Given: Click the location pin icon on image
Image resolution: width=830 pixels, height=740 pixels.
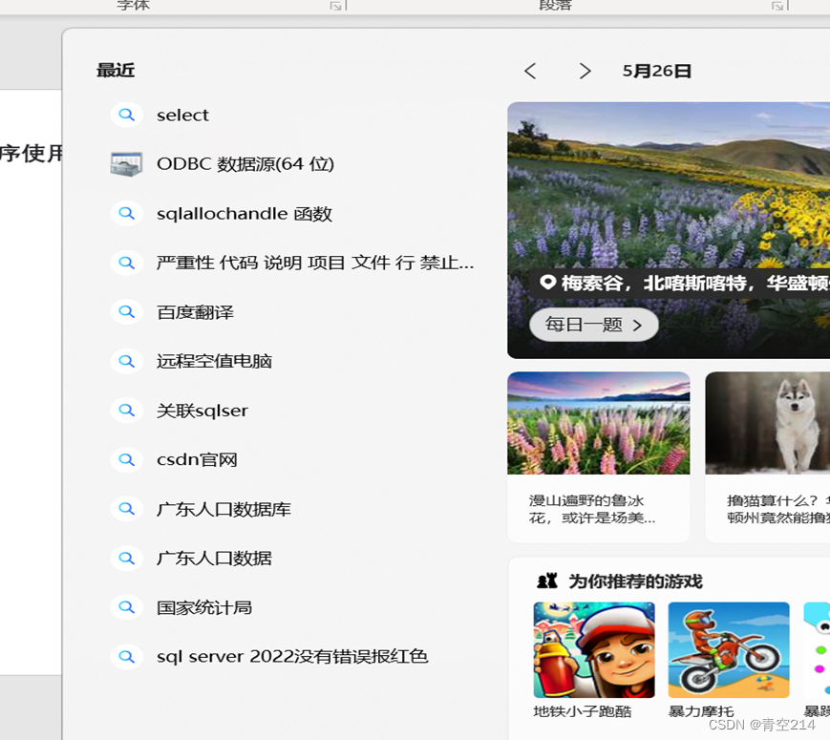Looking at the screenshot, I should [548, 282].
